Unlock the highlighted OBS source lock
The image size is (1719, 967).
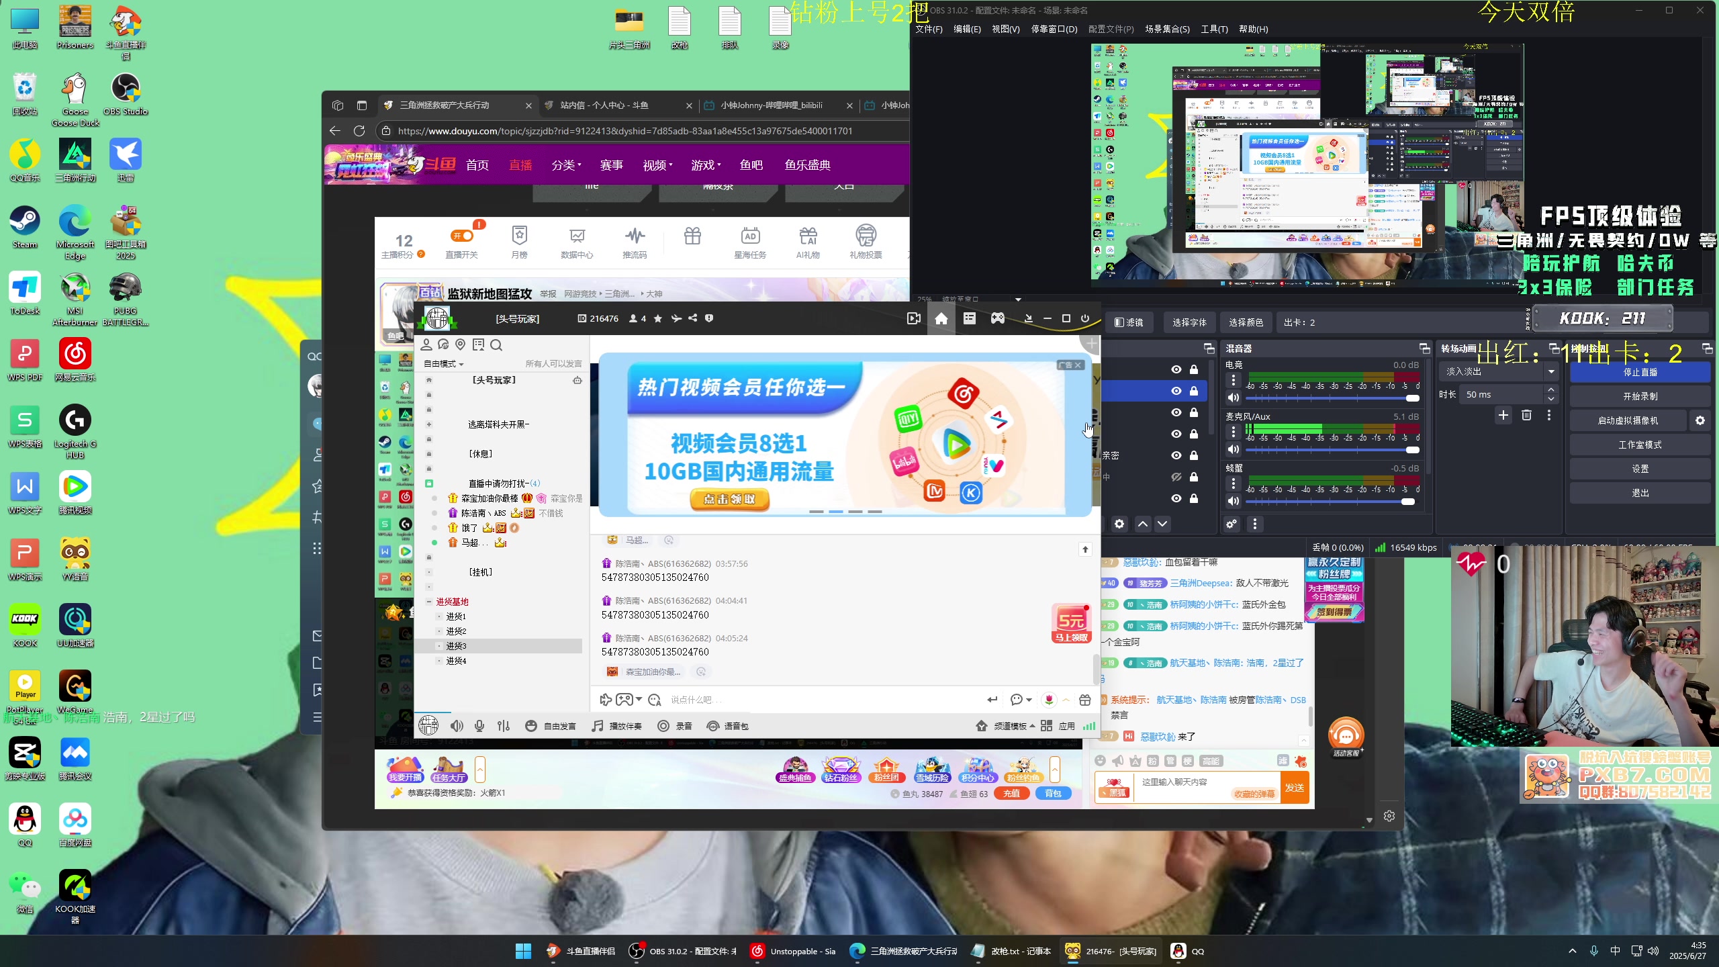coord(1194,391)
